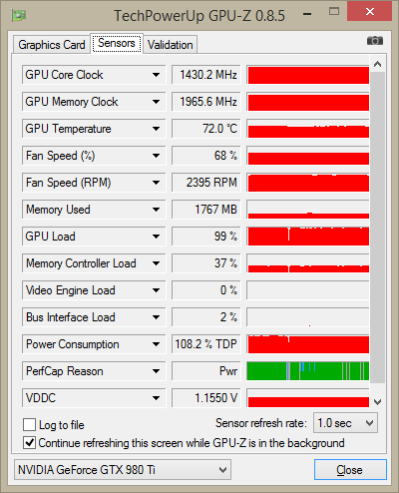Open the GPU Load dropdown
The image size is (399, 493).
coord(94,237)
